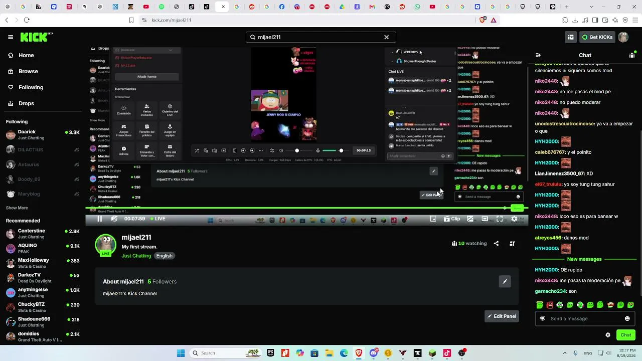Toggle theater mode in the player
642x361 pixels.
(485, 219)
